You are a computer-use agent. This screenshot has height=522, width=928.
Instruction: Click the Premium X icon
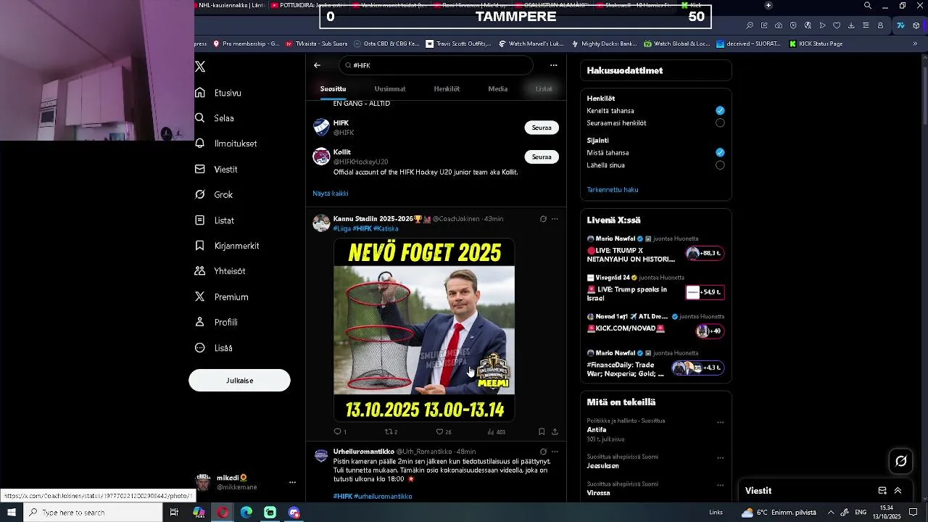(200, 297)
